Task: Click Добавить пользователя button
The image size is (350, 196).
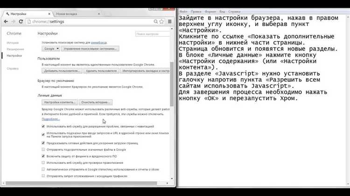Action: pos(62,71)
